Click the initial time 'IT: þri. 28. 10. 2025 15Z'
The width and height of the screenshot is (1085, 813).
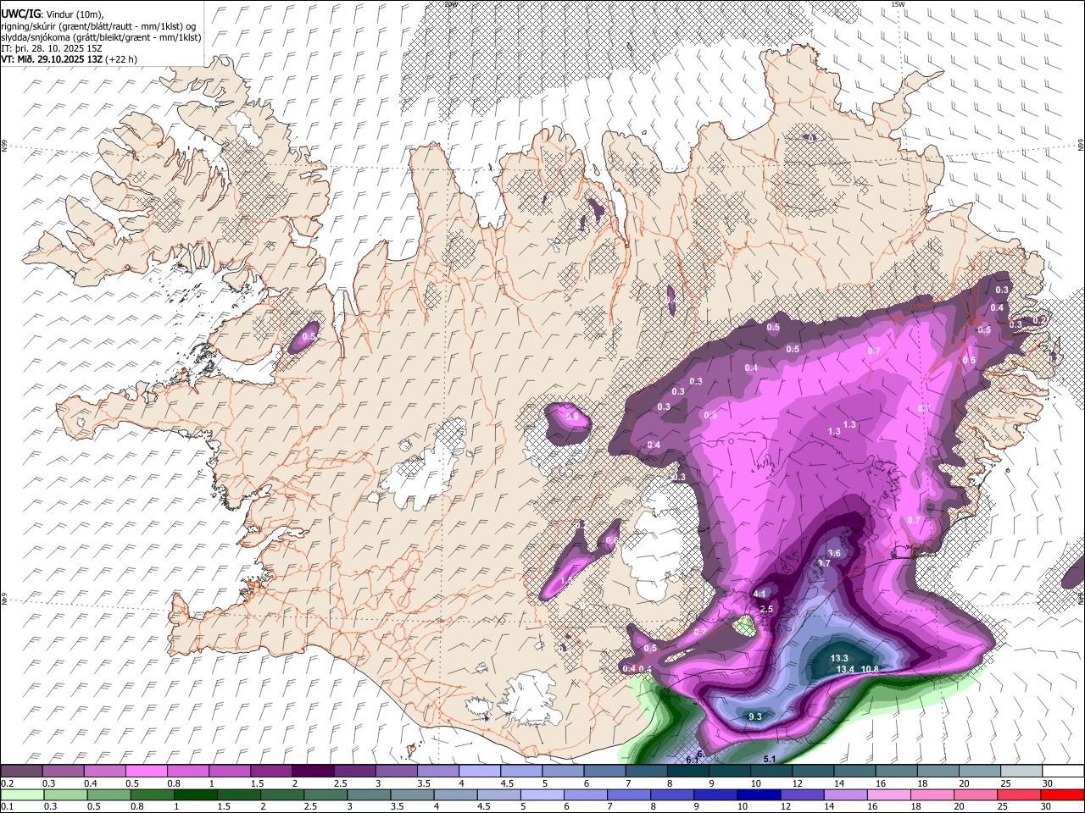[52, 48]
